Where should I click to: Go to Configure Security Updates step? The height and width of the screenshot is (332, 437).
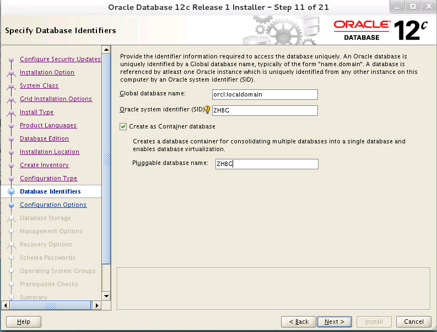(60, 59)
